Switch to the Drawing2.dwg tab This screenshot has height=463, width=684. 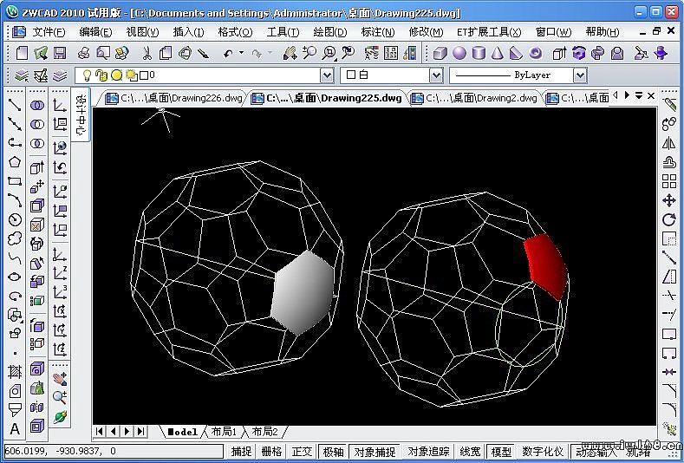(474, 98)
